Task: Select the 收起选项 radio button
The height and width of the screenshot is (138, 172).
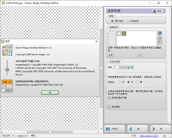Action: point(128,21)
